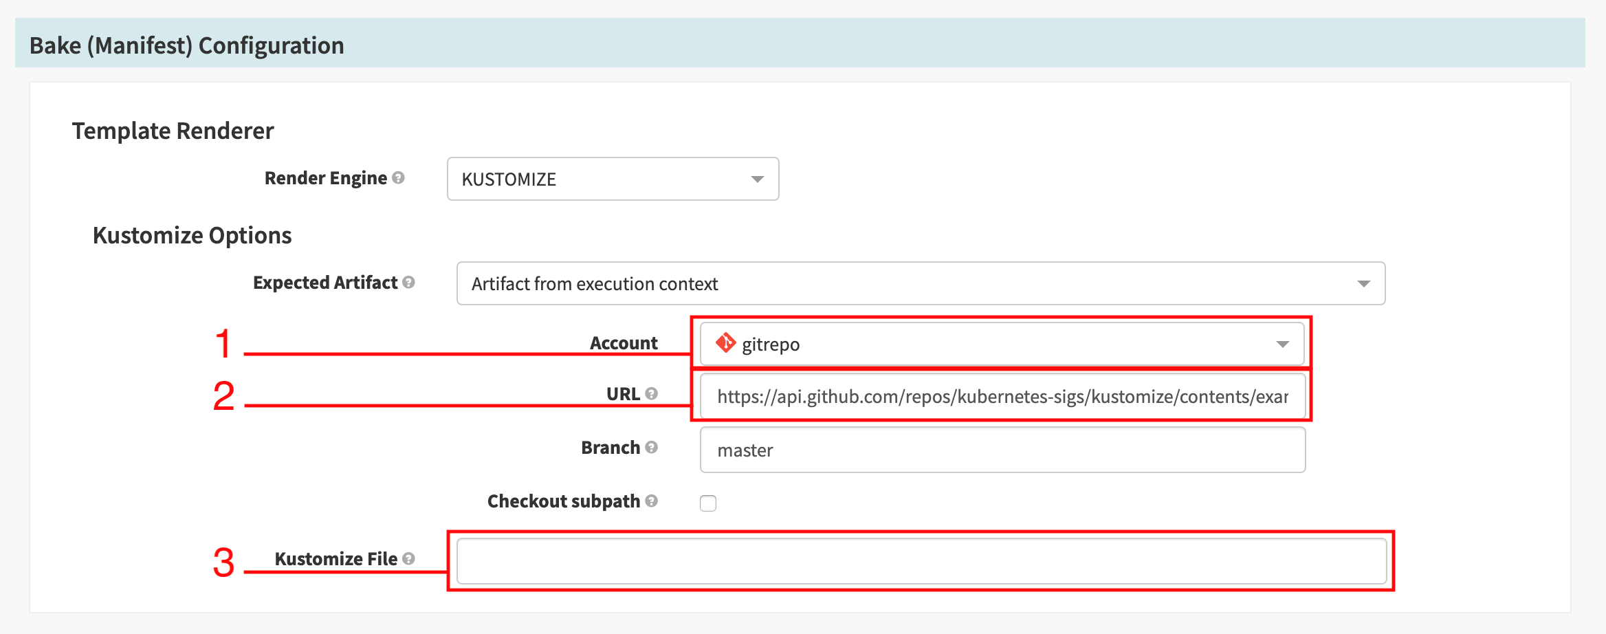This screenshot has height=634, width=1606.
Task: Enable the Checkout subpath checkbox
Action: 708,503
